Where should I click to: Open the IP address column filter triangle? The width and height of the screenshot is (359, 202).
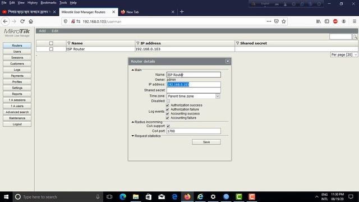click(138, 43)
